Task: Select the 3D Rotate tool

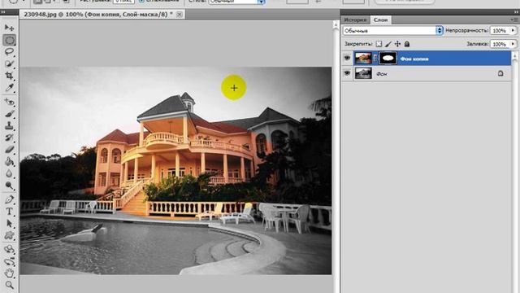Action: [9, 249]
